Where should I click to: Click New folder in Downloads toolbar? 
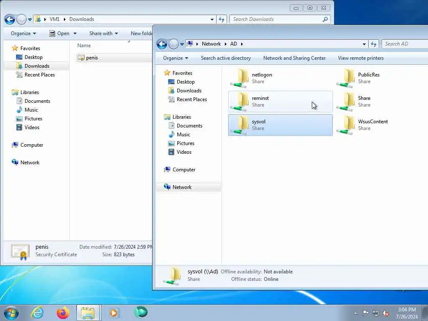point(141,33)
